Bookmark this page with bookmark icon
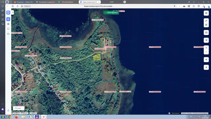This screenshot has height=119, width=211. (x=174, y=6)
